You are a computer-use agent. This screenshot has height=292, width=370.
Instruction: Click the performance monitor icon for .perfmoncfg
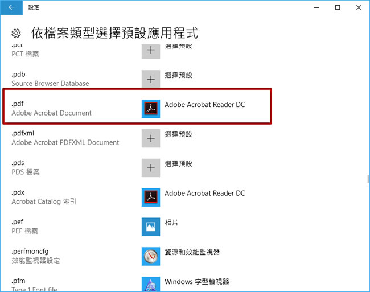tap(151, 256)
